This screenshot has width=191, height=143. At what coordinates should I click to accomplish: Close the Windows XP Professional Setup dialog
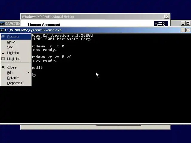(167, 17)
